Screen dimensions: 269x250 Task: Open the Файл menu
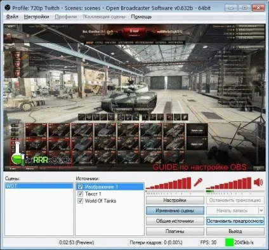point(12,16)
